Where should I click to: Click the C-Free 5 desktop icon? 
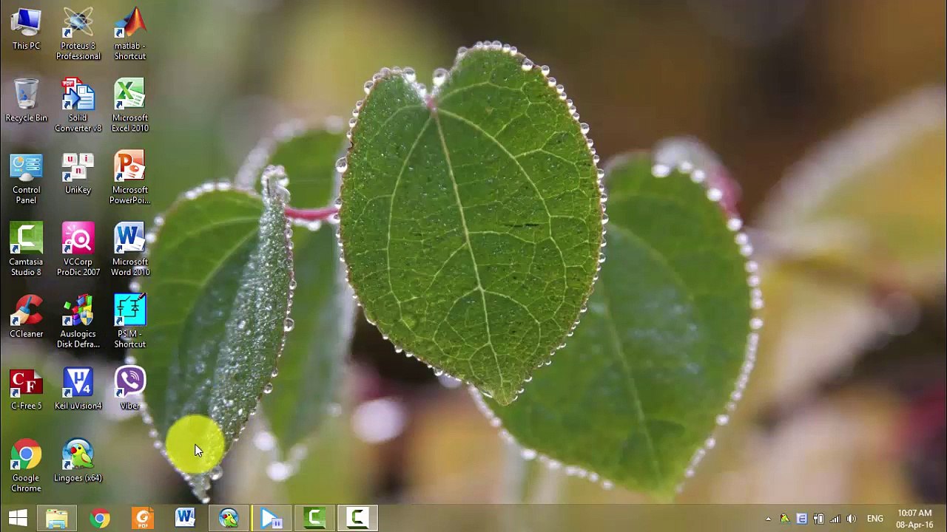tap(26, 384)
